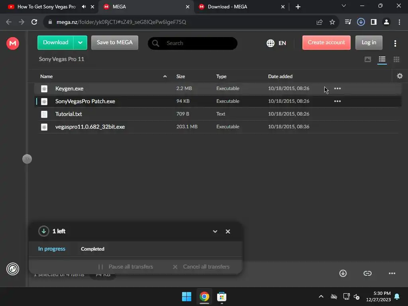Sort by Date added column
Image resolution: width=408 pixels, height=306 pixels.
pos(280,76)
